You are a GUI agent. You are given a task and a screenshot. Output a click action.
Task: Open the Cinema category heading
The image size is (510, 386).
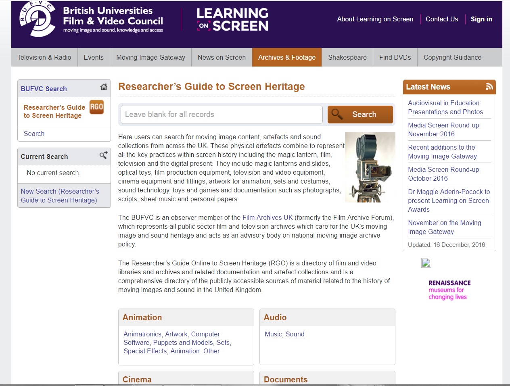point(137,380)
